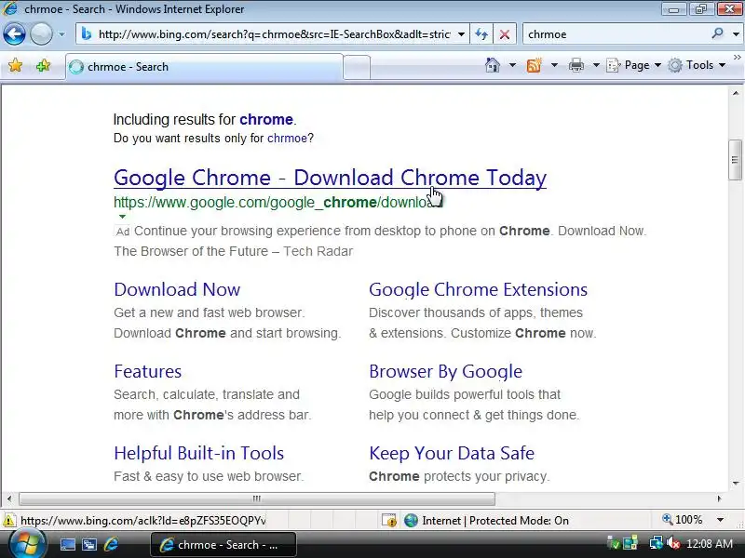Open 'Keep Your Data Safe' sitelink
This screenshot has width=745, height=558.
coord(452,453)
